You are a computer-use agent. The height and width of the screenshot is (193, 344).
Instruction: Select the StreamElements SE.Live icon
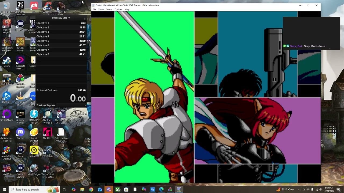(20, 99)
